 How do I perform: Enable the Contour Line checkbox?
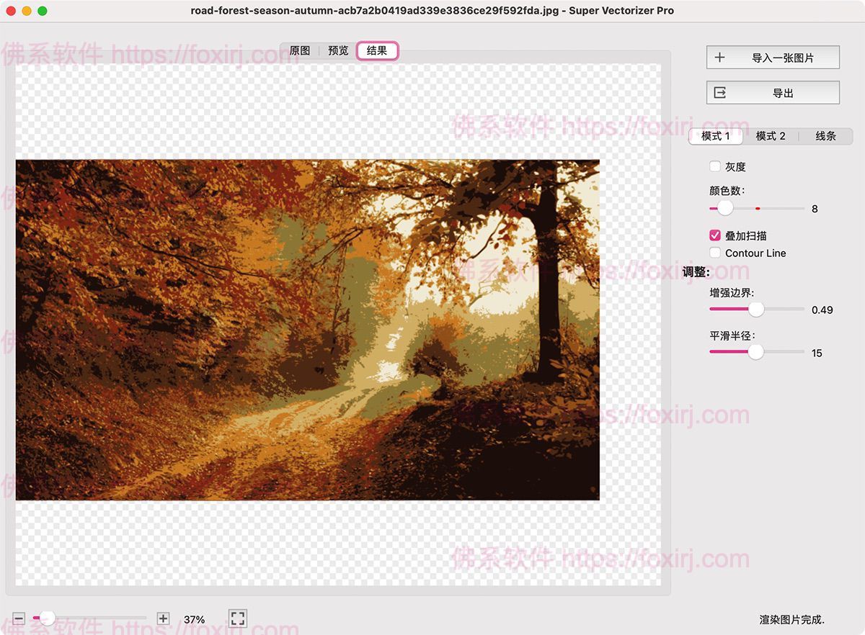click(714, 253)
